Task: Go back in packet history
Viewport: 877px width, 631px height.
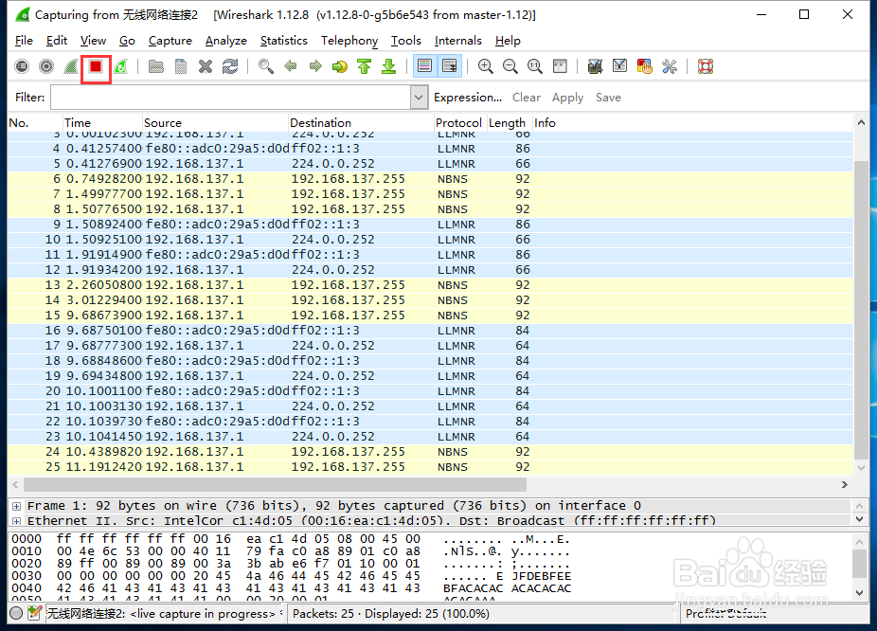Action: tap(291, 66)
